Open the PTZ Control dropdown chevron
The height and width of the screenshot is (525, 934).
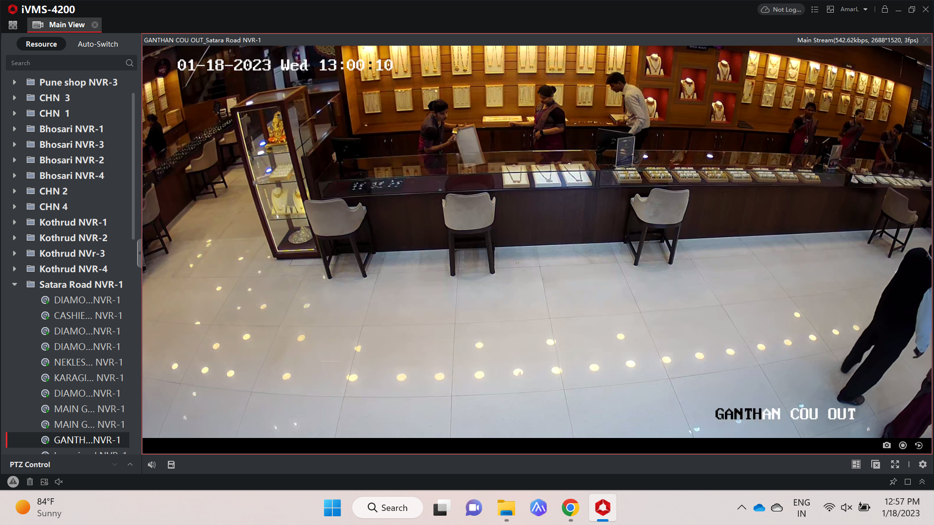(115, 465)
